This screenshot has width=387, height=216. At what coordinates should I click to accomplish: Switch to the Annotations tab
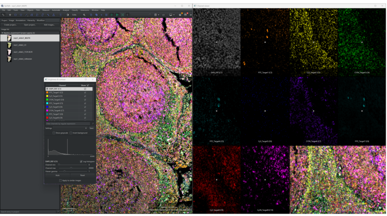pos(20,20)
